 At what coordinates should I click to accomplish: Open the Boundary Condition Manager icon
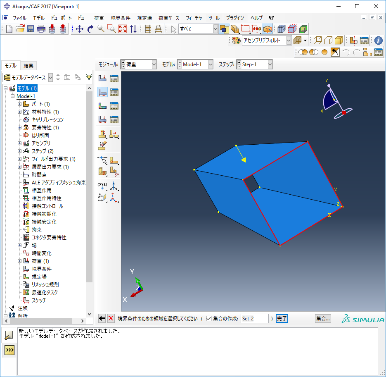[x=114, y=92]
